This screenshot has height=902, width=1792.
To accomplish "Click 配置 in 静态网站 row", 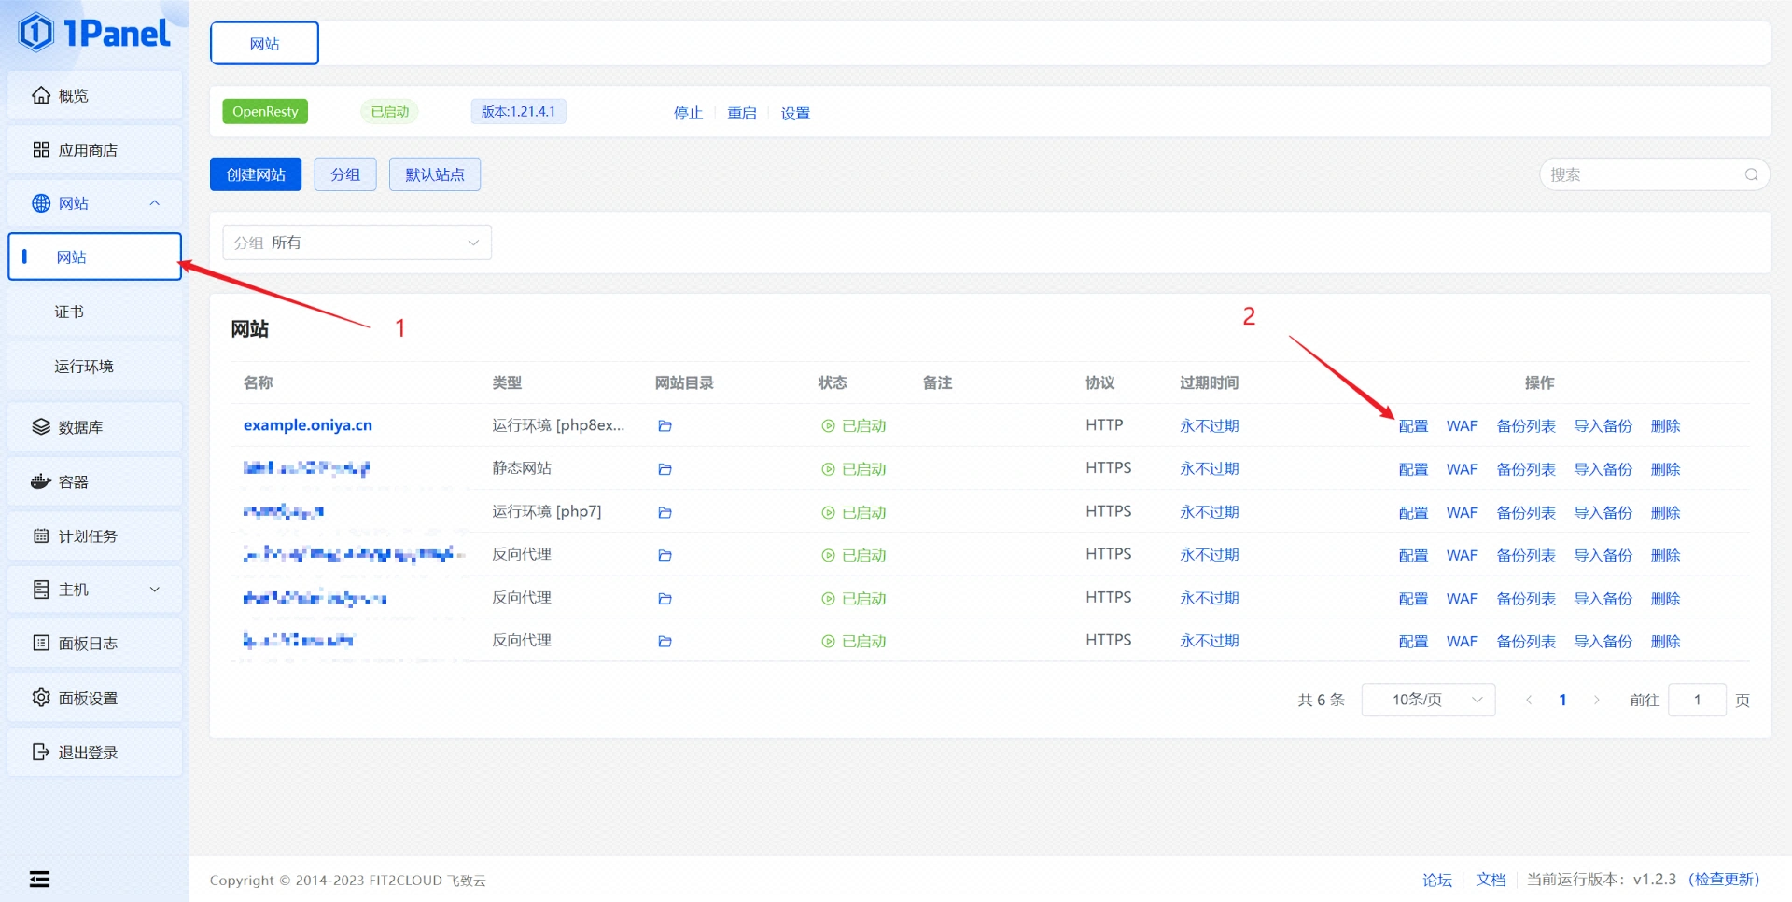I will coord(1413,469).
